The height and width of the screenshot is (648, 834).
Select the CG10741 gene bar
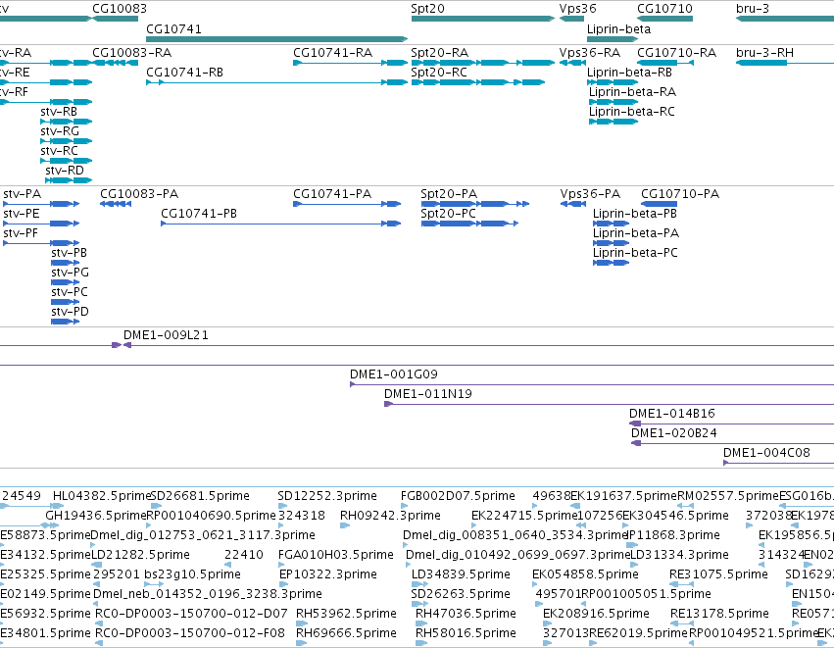276,39
